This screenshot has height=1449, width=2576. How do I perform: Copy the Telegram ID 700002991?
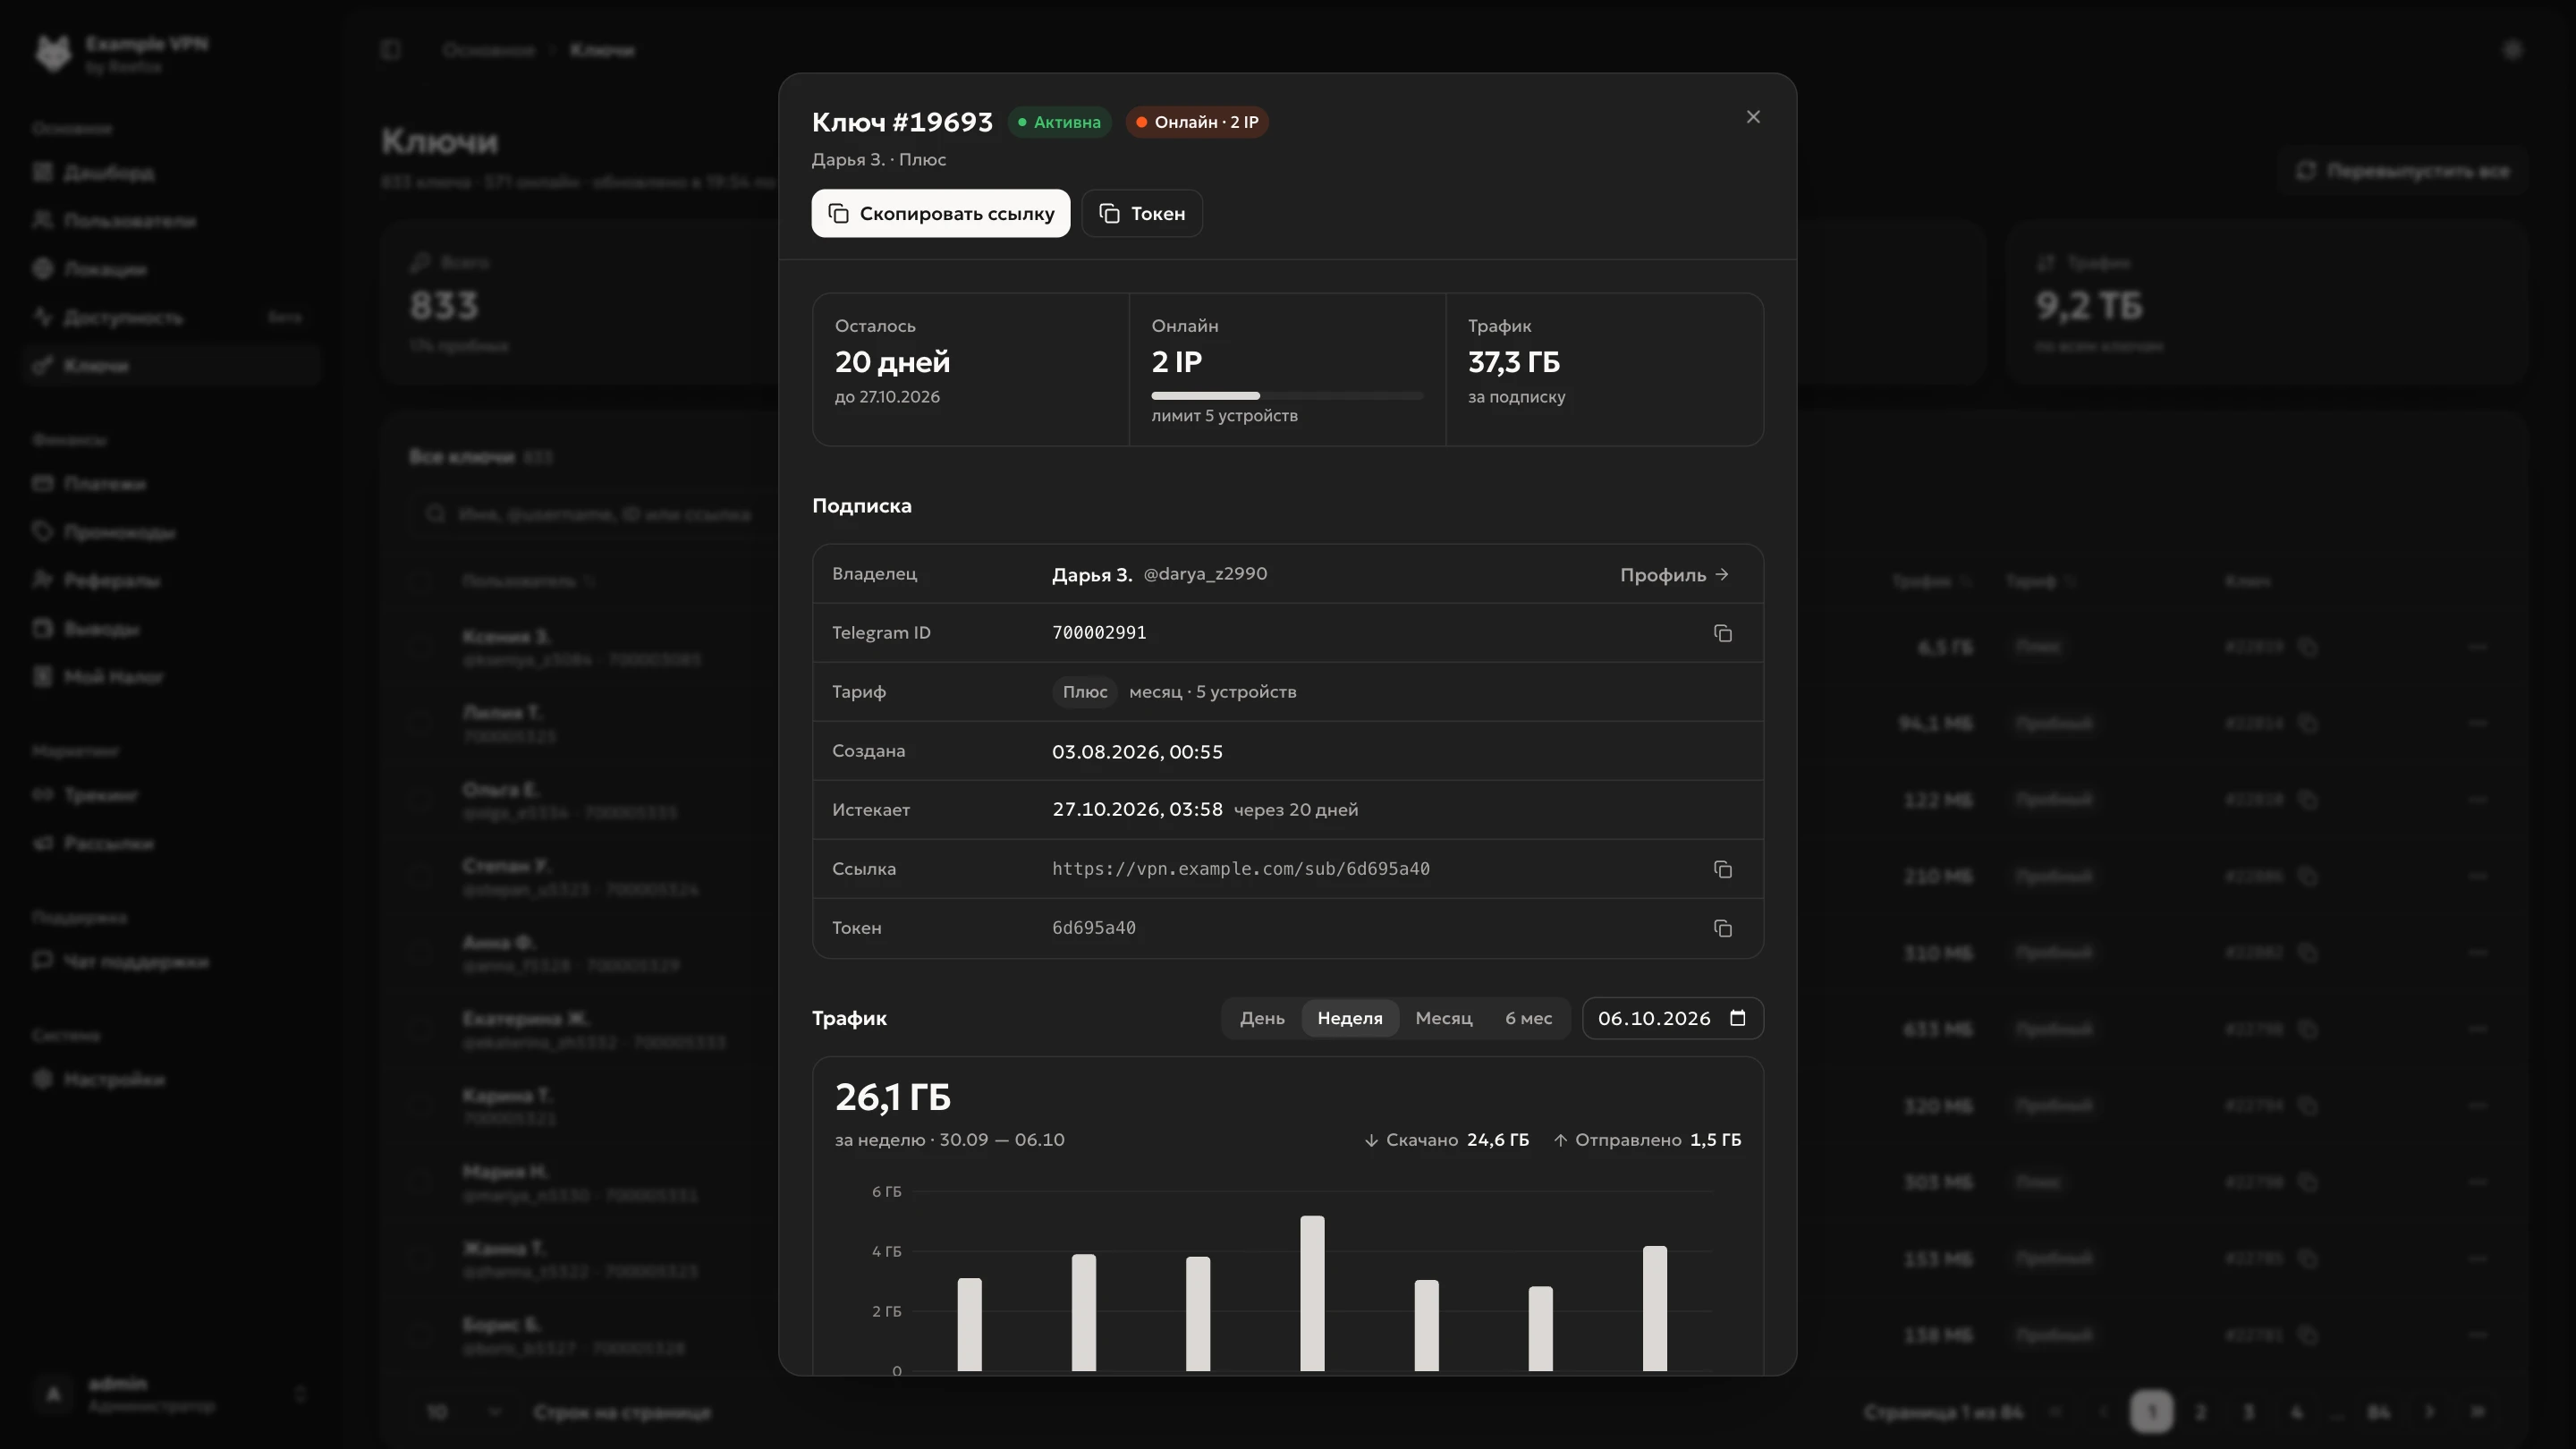pos(1722,633)
